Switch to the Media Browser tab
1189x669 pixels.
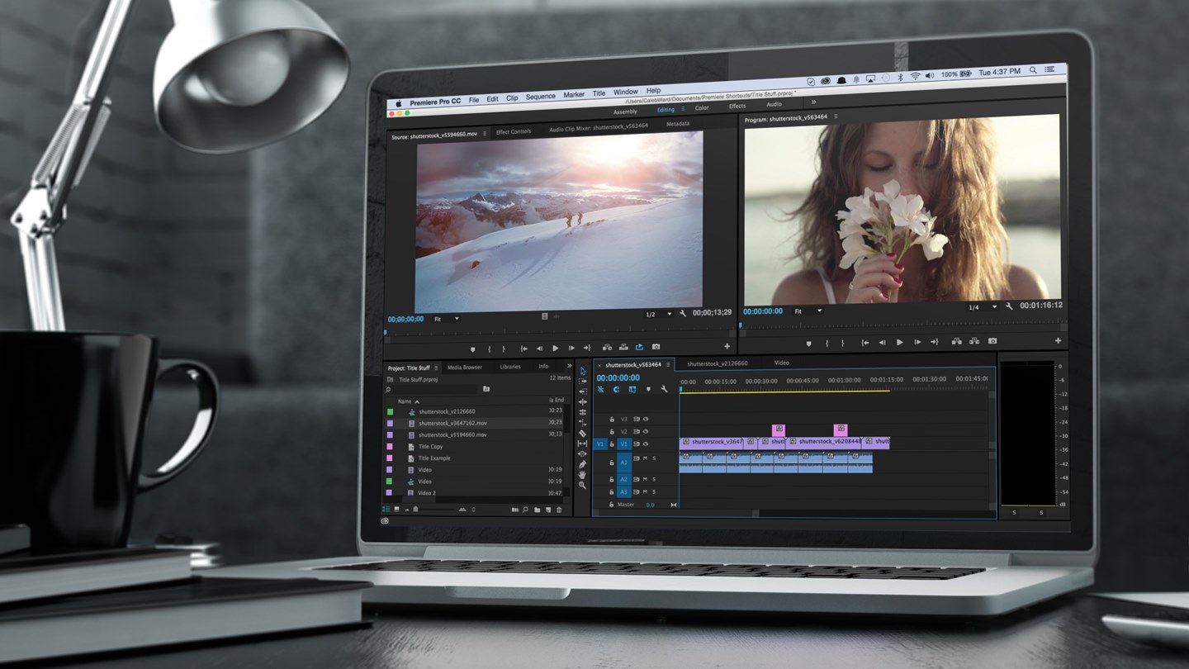[x=465, y=367]
